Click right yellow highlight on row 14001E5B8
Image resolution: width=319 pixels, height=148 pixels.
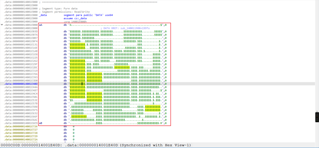(x=153, y=107)
